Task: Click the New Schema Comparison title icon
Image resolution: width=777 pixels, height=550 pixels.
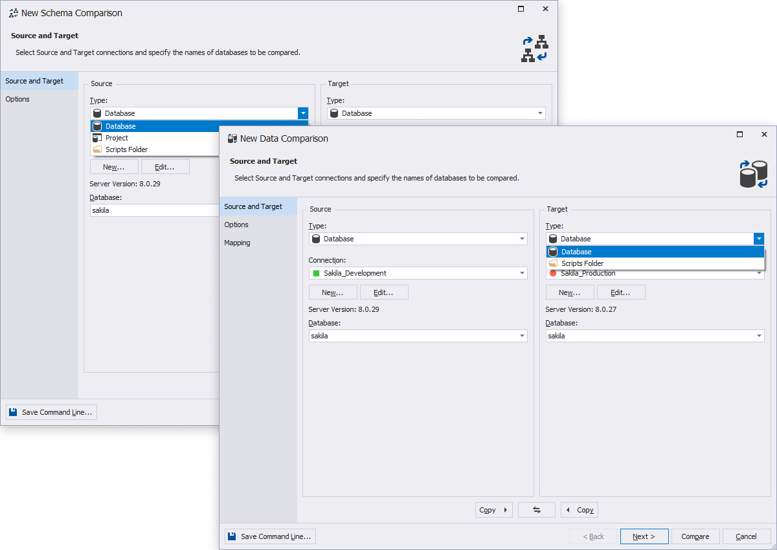Action: [x=14, y=13]
